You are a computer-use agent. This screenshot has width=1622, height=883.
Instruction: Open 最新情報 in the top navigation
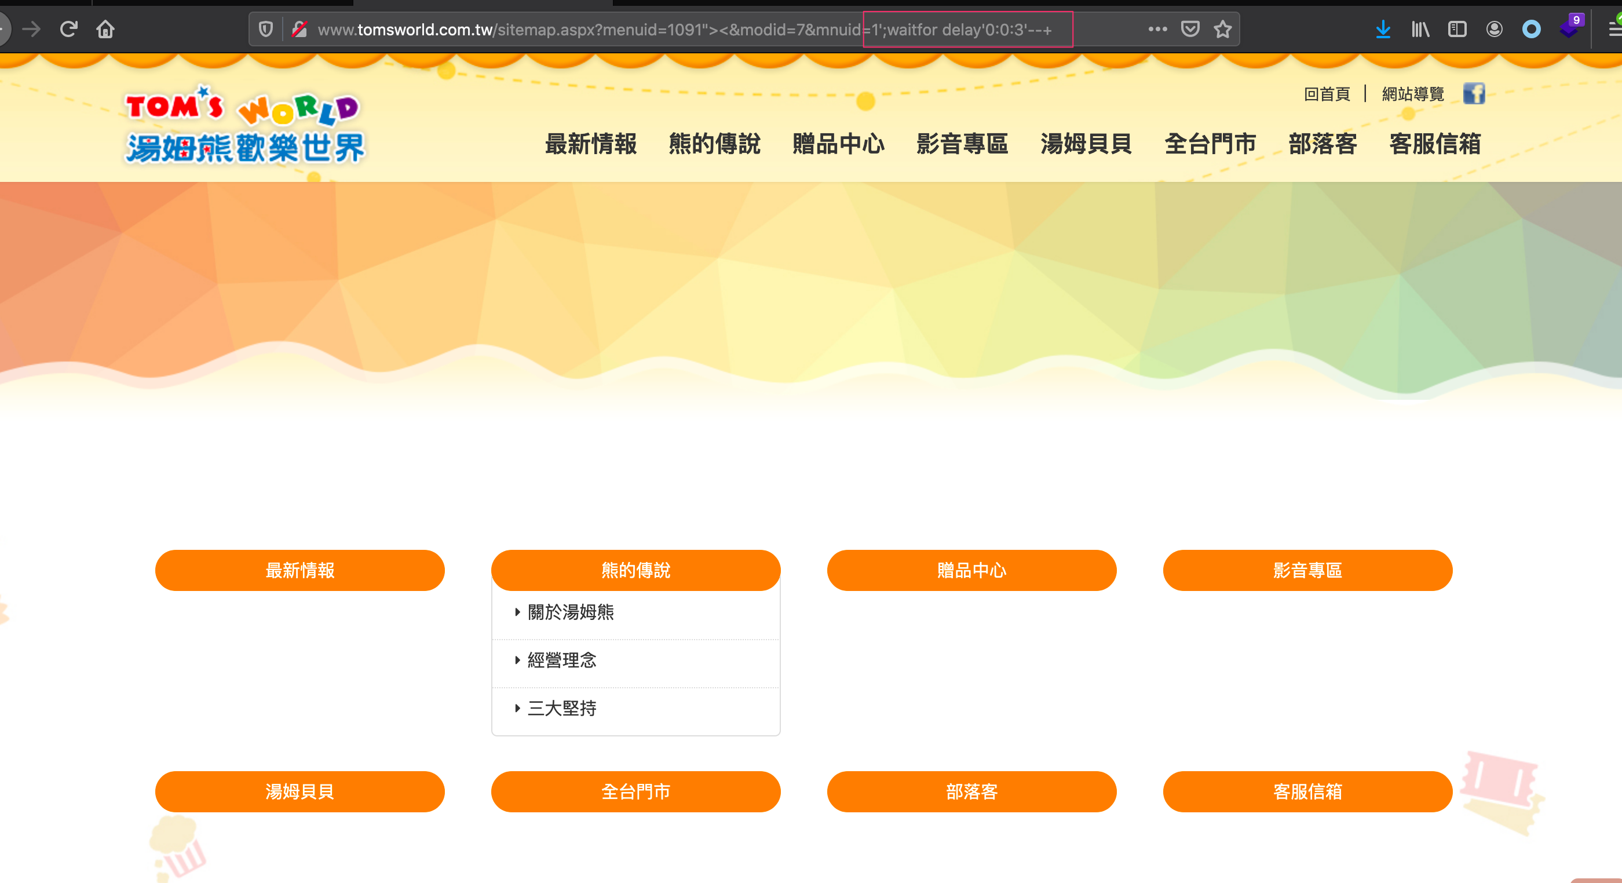tap(591, 144)
